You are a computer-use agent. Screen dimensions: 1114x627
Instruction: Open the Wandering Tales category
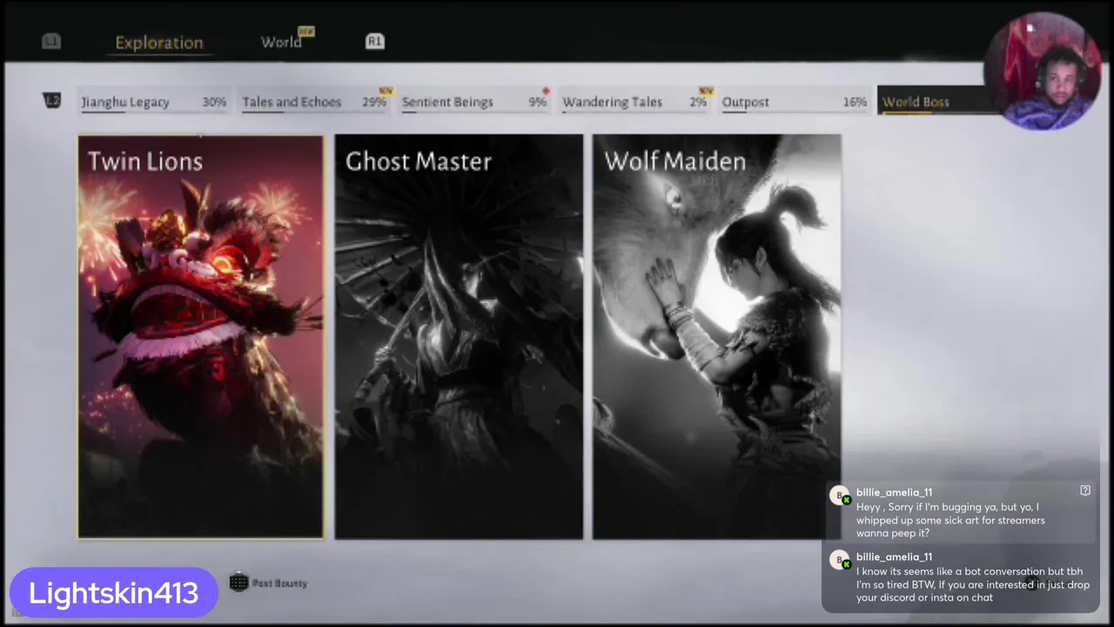coord(634,102)
